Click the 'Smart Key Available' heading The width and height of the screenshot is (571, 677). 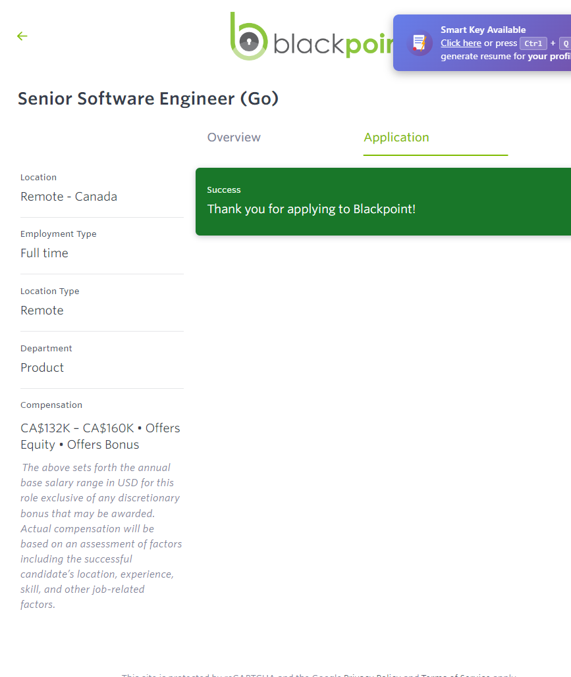[x=483, y=30]
